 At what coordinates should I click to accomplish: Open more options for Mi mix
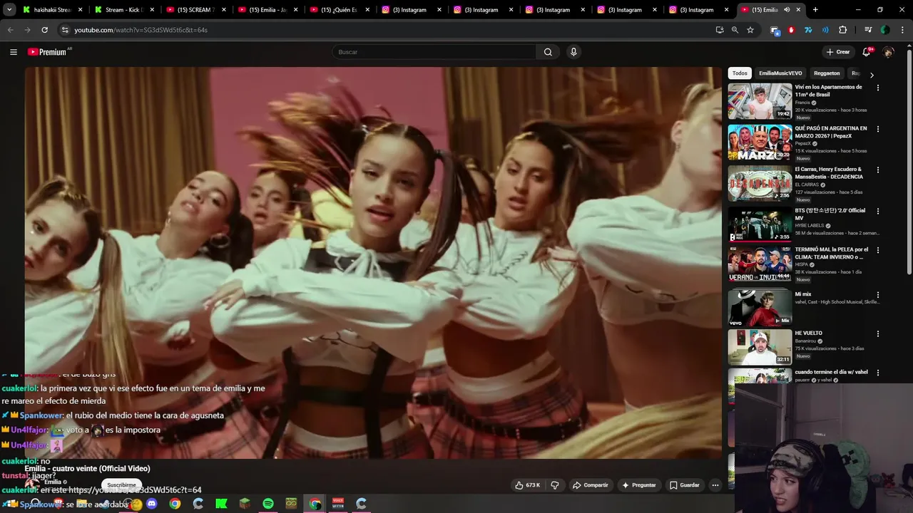coord(877,295)
